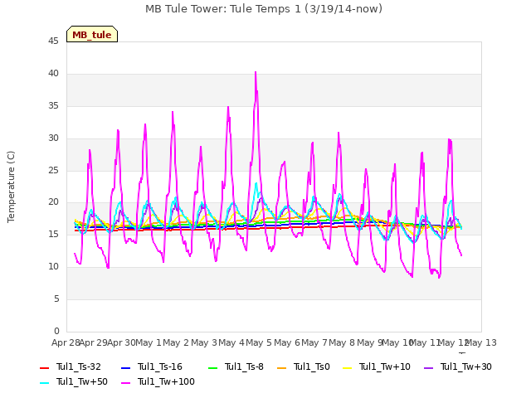Click the 35 y-axis tick label

(x=53, y=105)
